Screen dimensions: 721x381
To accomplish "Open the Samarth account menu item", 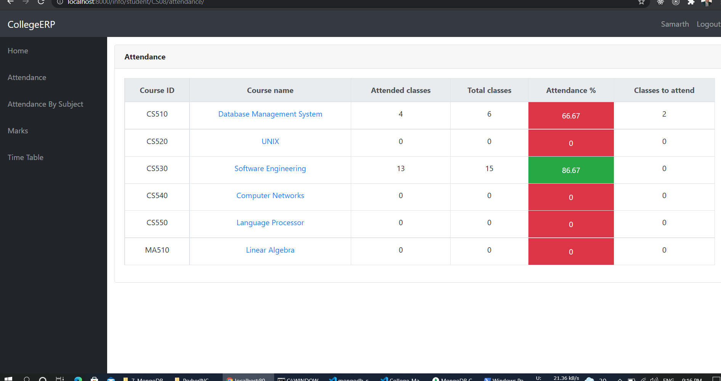I will tap(675, 24).
